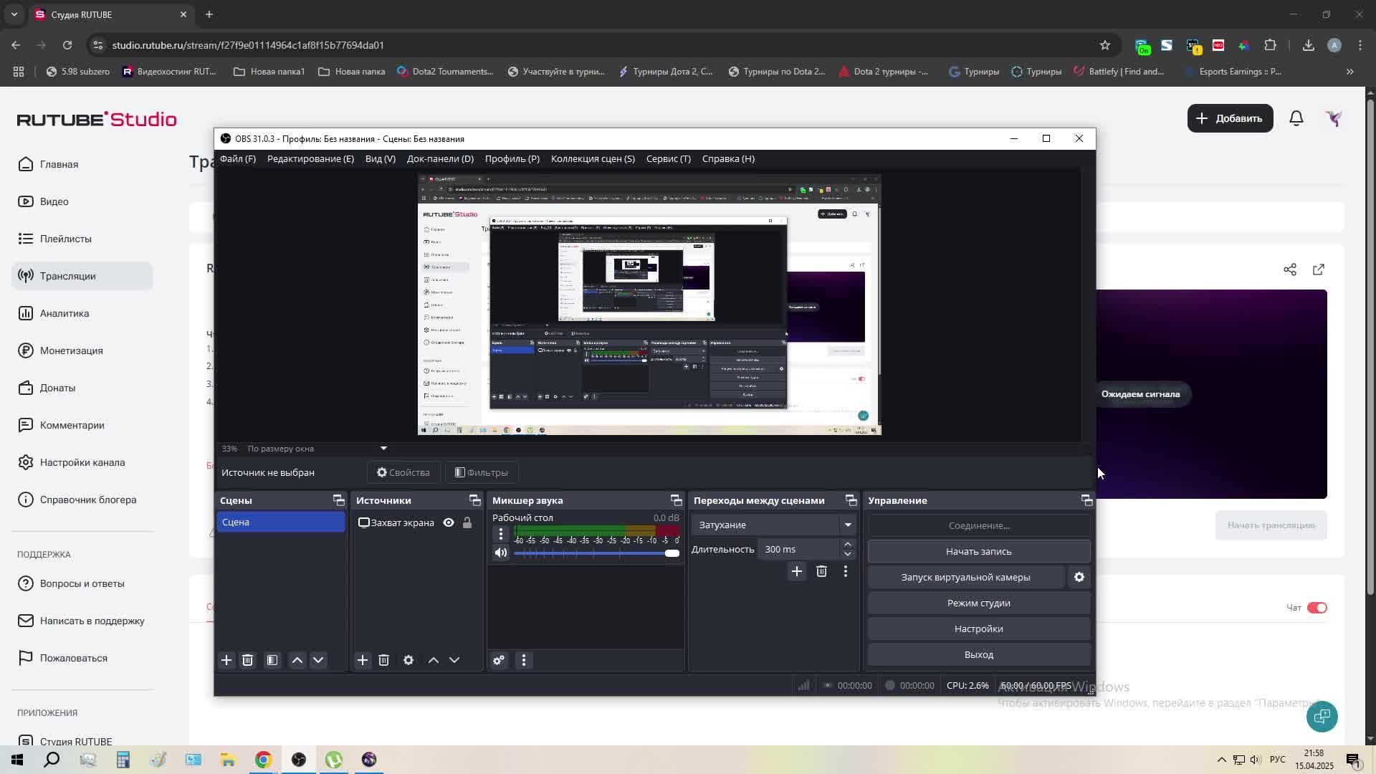The width and height of the screenshot is (1376, 774).
Task: Open the Файл (F) menu
Action: [237, 159]
